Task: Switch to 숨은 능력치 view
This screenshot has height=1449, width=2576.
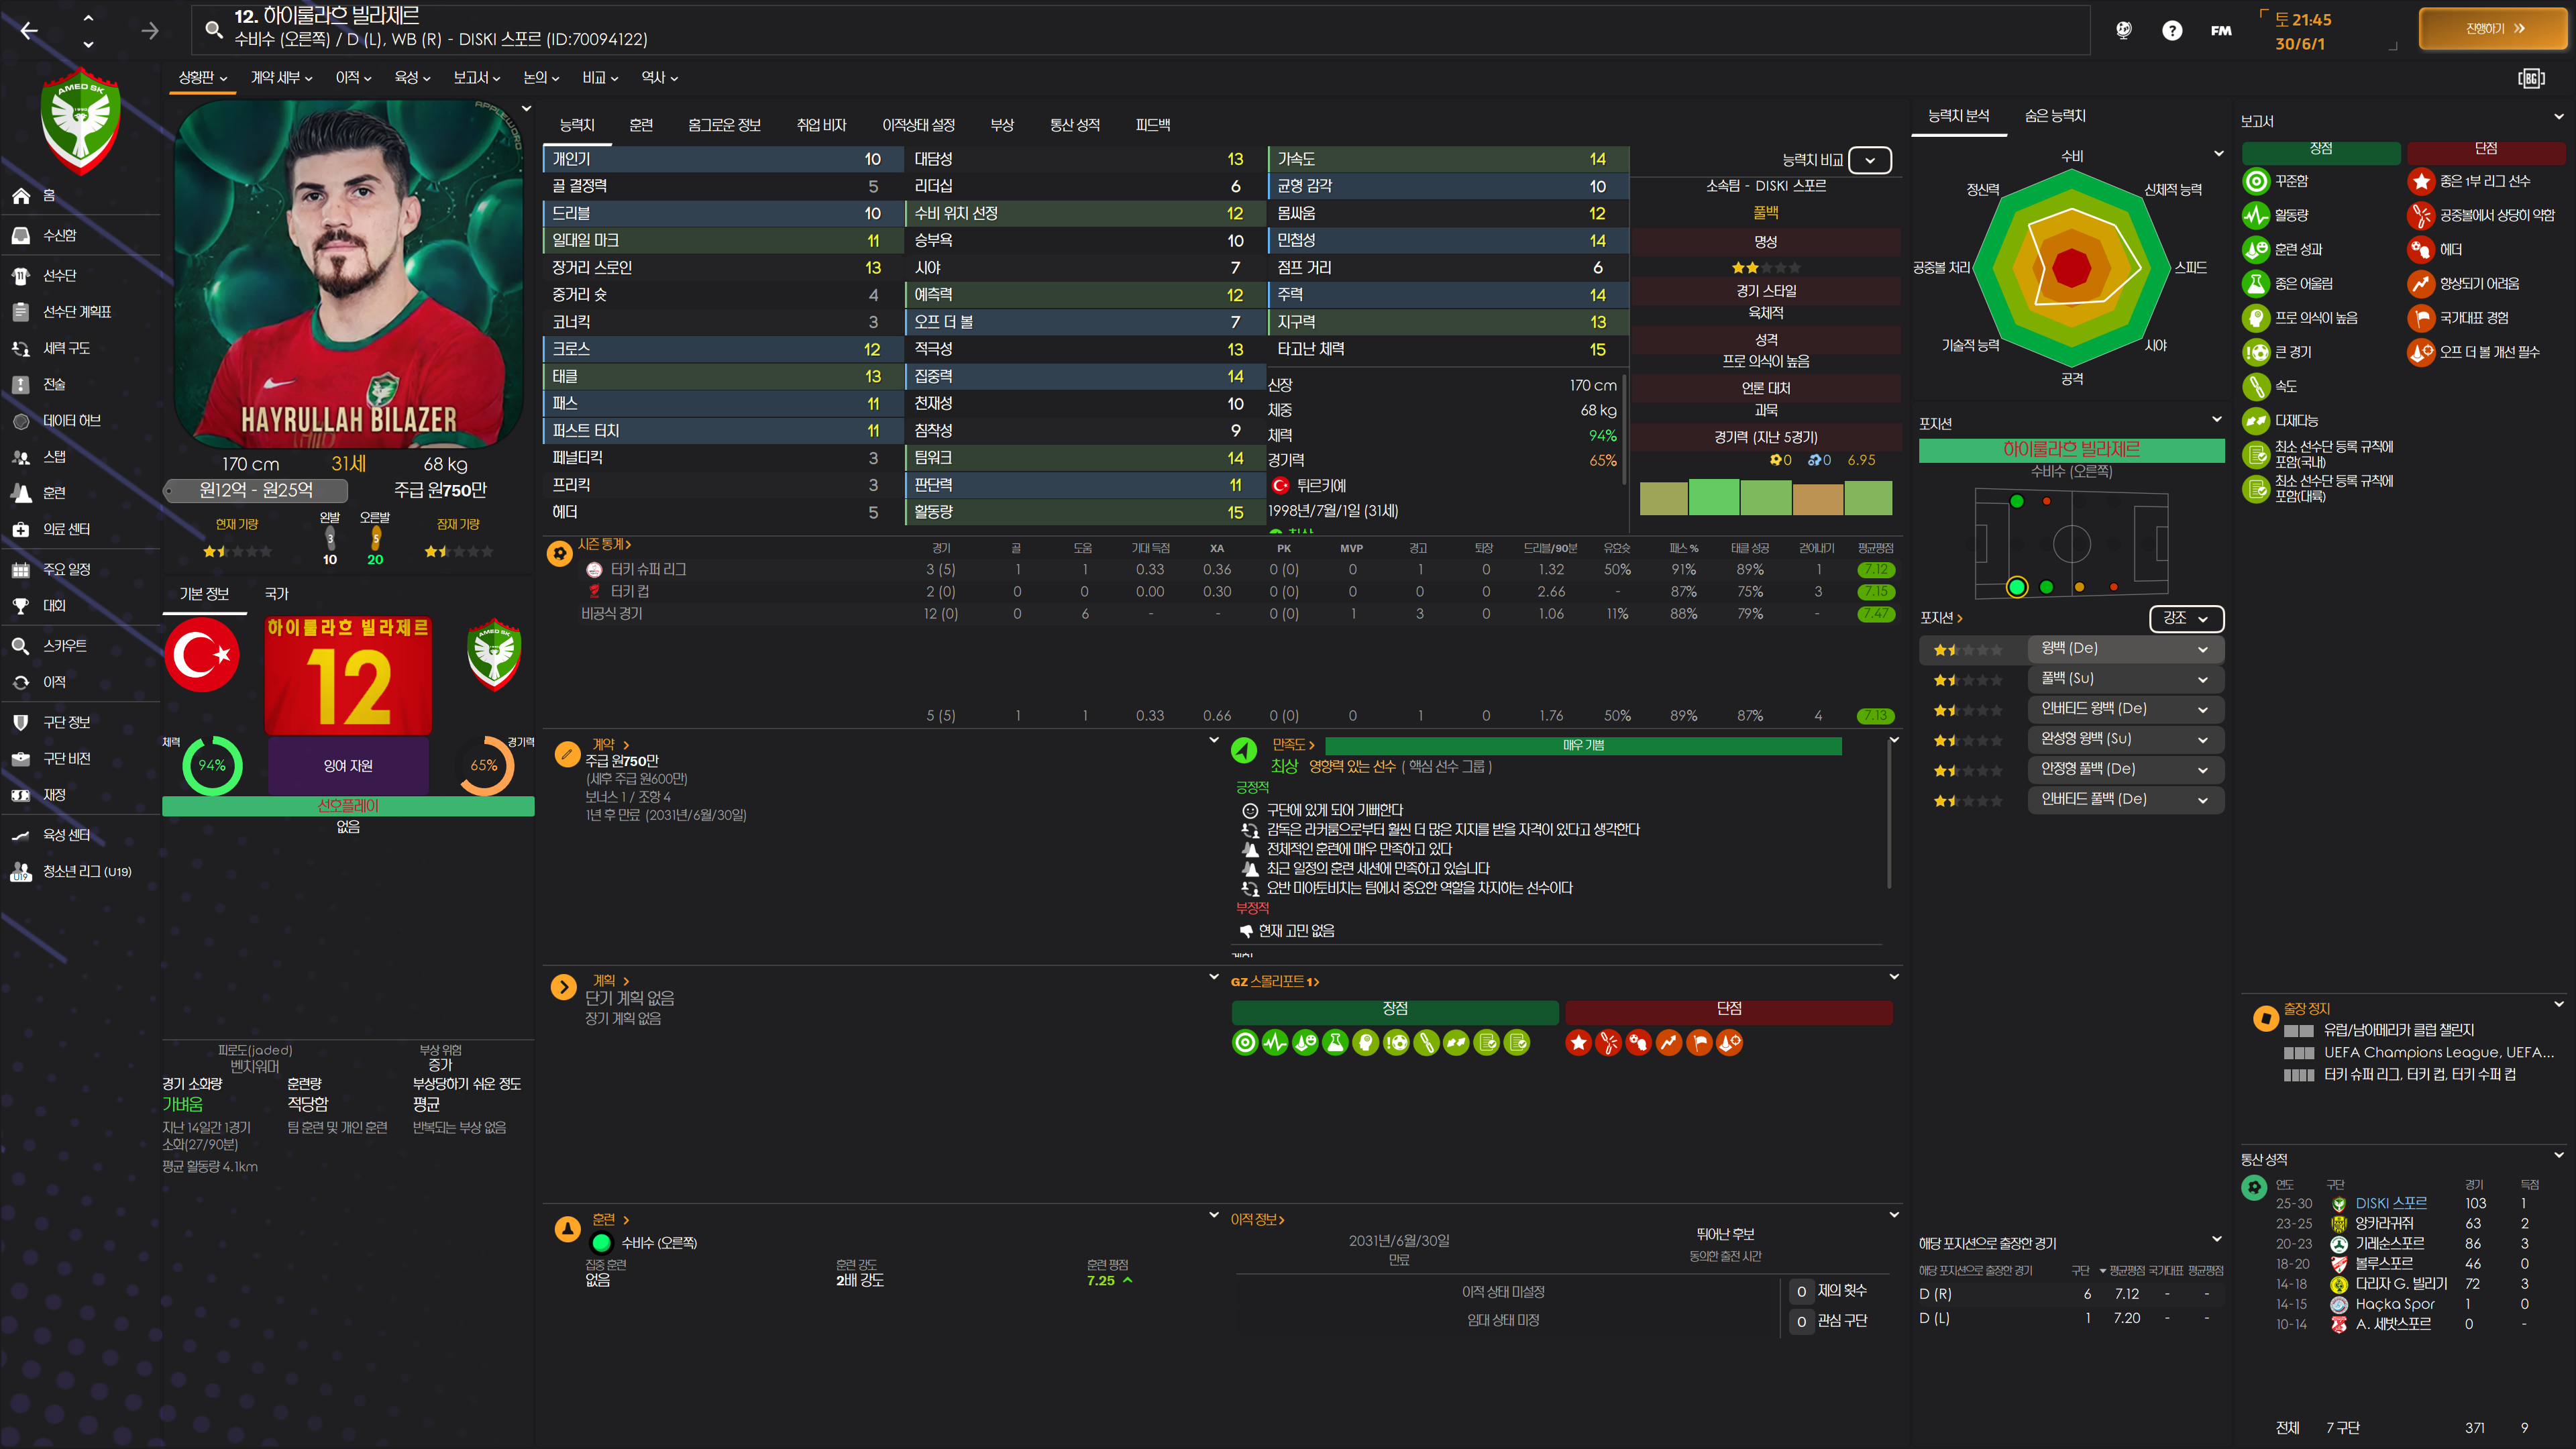Action: pyautogui.click(x=2054, y=116)
